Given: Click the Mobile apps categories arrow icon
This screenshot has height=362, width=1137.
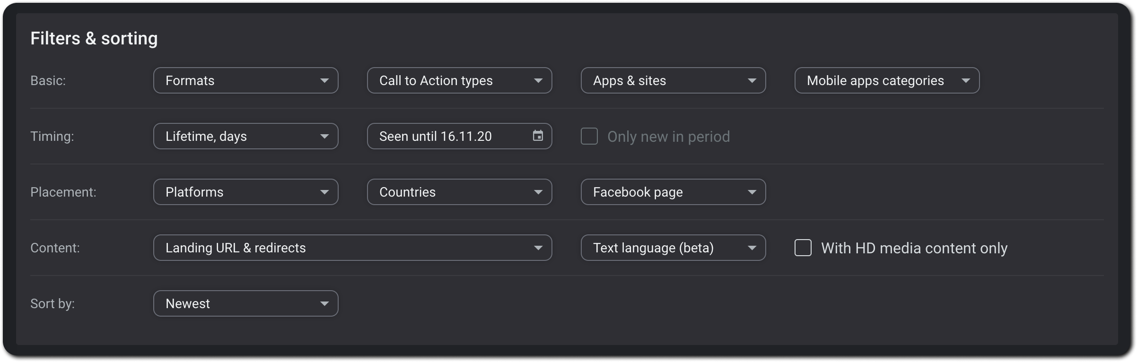Looking at the screenshot, I should (966, 81).
